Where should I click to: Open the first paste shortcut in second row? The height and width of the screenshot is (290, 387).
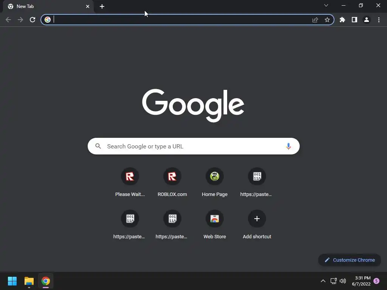pos(130,225)
